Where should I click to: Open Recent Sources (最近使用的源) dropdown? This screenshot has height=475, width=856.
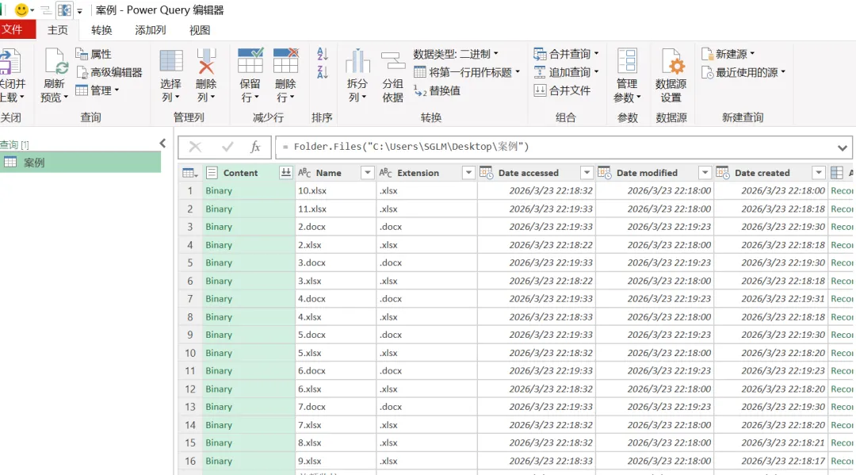[x=743, y=72]
